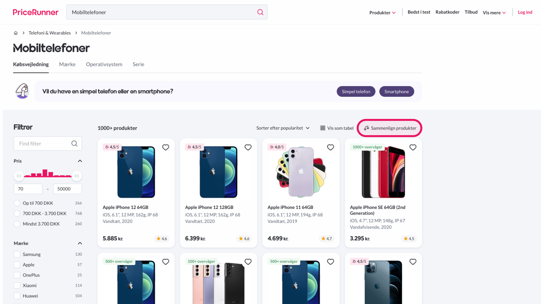Switch to the Mærke tab
541x304 pixels.
67,64
